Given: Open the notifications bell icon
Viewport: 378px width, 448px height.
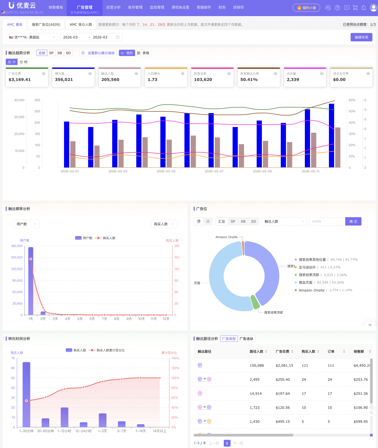Looking at the screenshot, I should [x=364, y=8].
